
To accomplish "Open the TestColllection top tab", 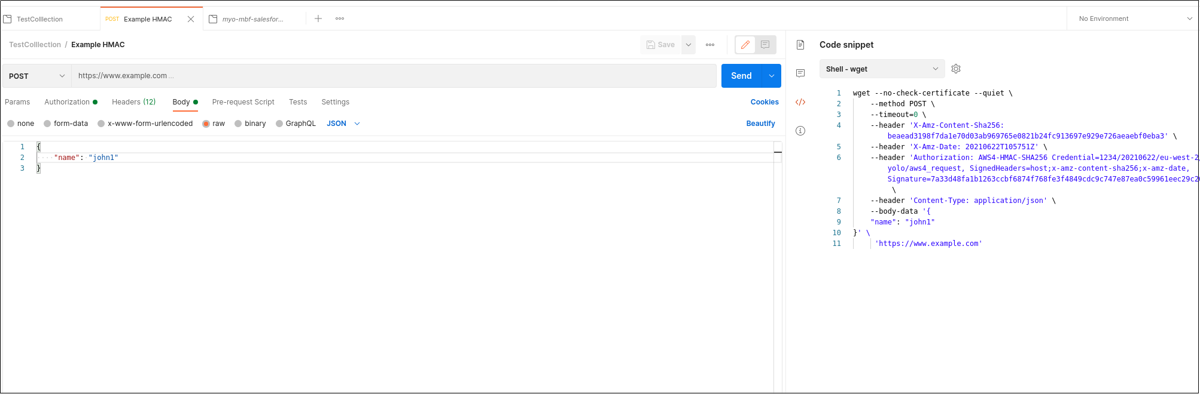I will 50,19.
